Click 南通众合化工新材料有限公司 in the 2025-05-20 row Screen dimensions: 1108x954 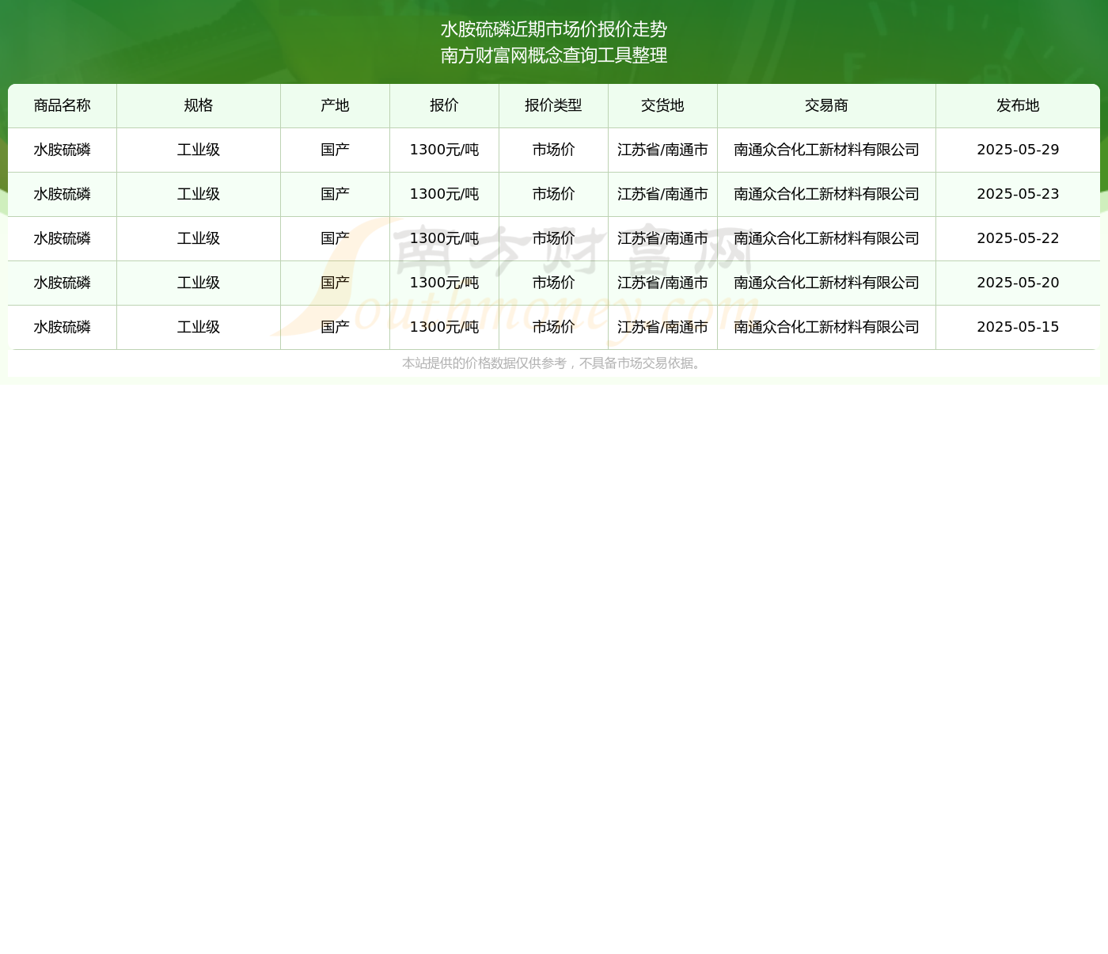826,283
